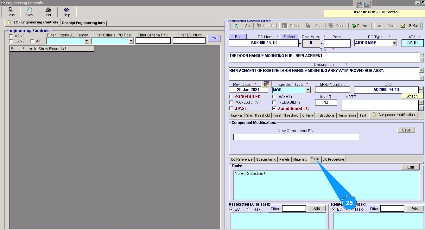
Task: Click the Print toolbar icon
Action: point(48,12)
